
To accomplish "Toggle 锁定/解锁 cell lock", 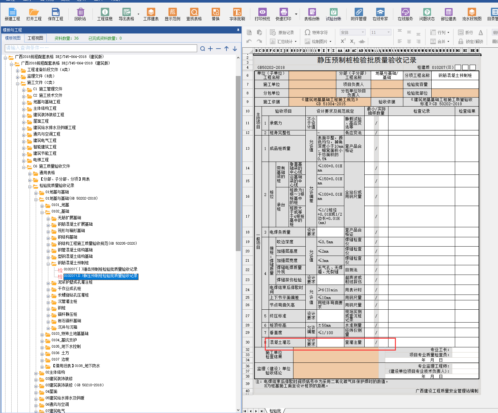I will click(471, 41).
